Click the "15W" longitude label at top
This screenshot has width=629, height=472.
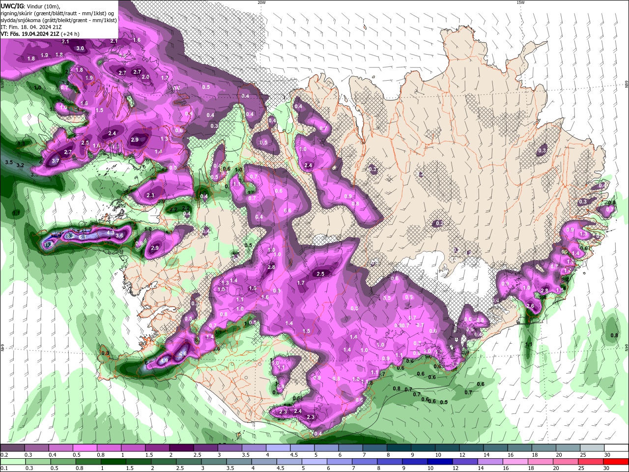click(520, 2)
